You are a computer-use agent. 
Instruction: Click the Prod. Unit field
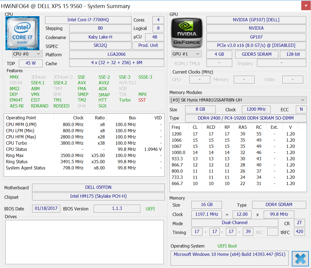click(148, 45)
